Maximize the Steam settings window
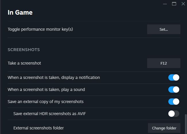Image resolution: width=187 pixels, height=134 pixels. click(x=174, y=4)
